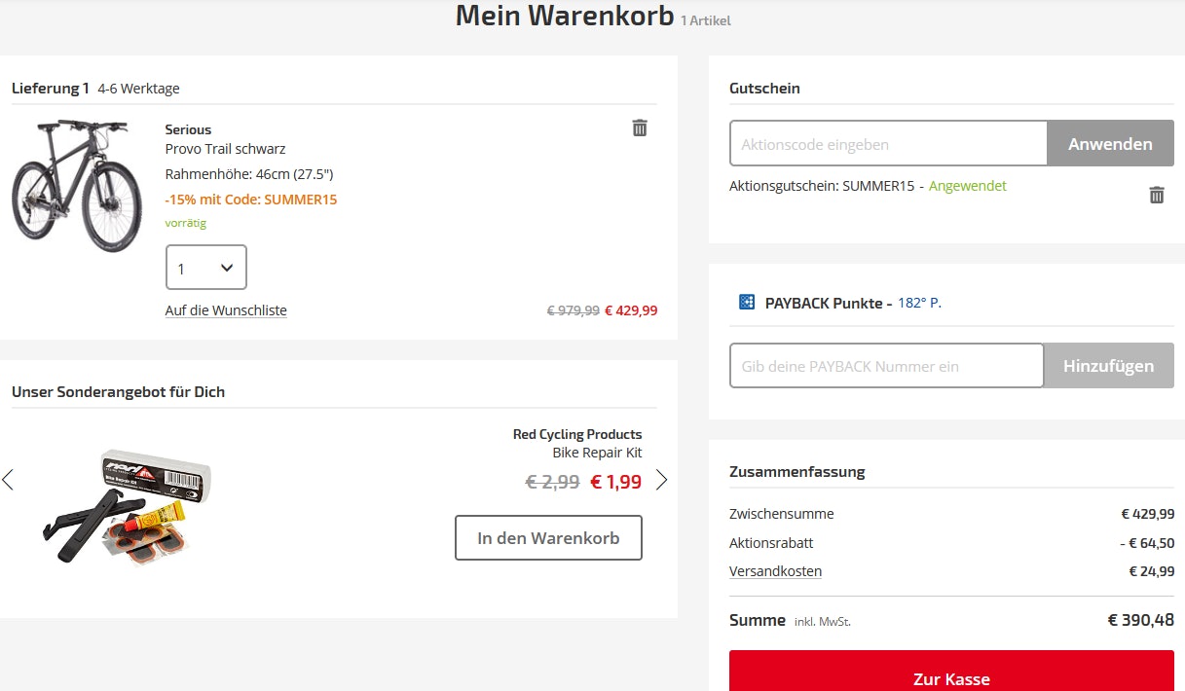
Task: Click the 182° P. points link
Action: point(921,303)
